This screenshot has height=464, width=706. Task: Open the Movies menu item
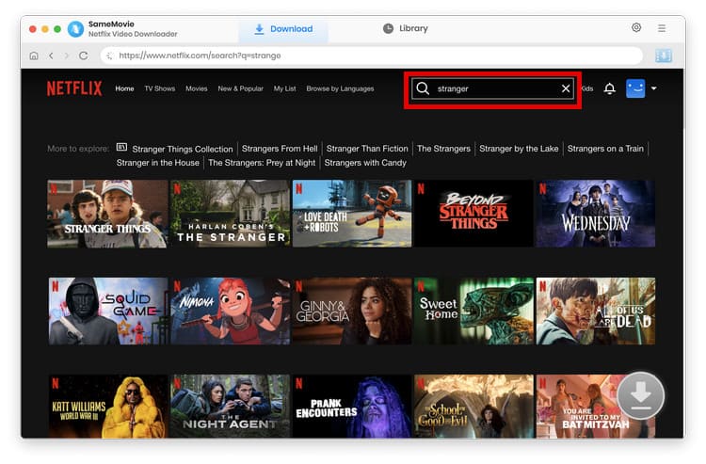tap(197, 88)
